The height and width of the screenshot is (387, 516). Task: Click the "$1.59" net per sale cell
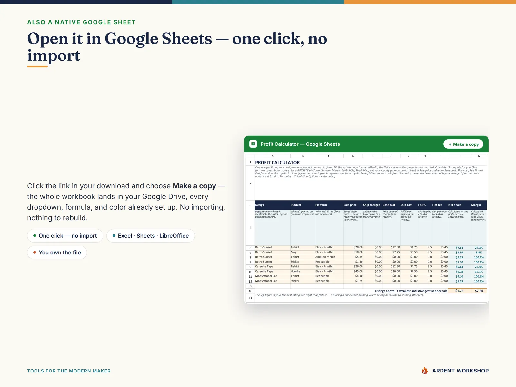(459, 253)
